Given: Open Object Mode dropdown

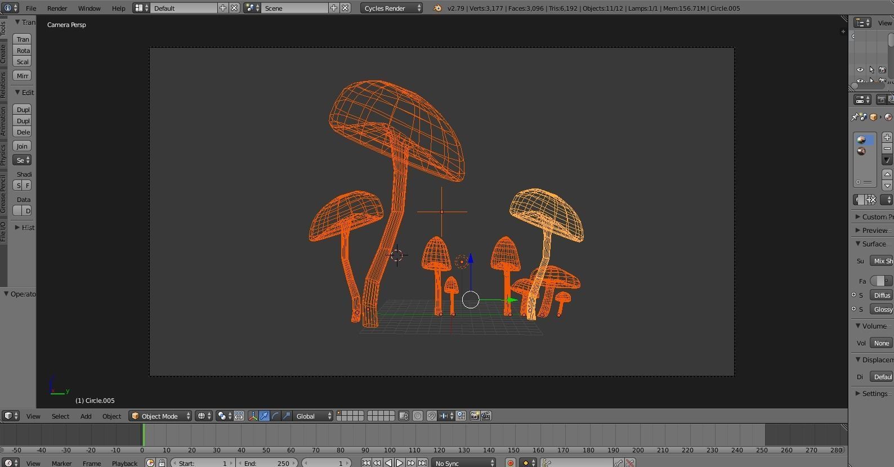Looking at the screenshot, I should tap(160, 416).
